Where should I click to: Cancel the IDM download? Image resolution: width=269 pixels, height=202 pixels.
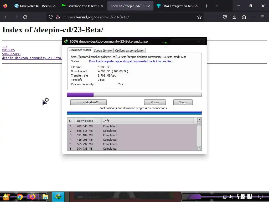183,102
